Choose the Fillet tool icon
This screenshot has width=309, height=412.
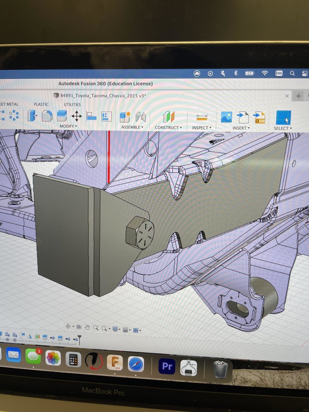click(47, 116)
